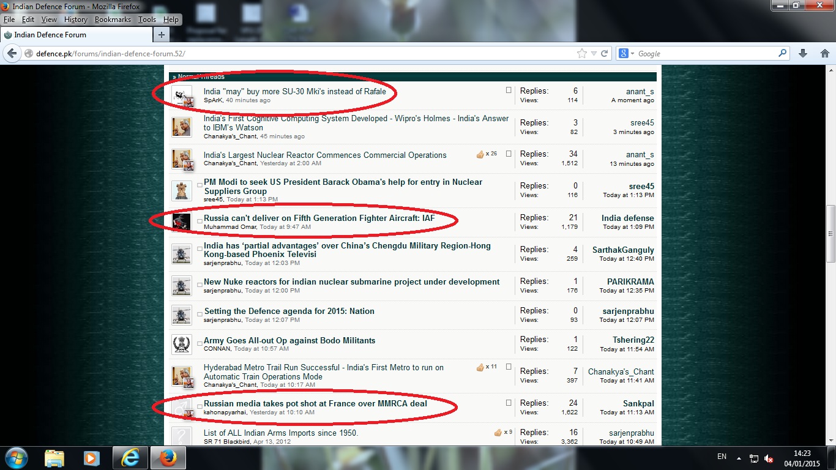Open the File menu

click(9, 20)
